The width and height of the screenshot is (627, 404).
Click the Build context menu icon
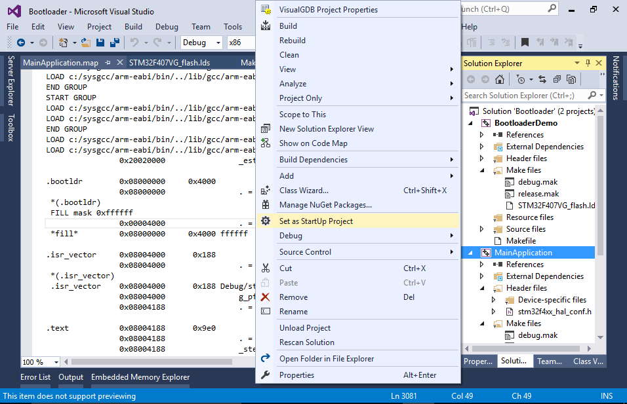(266, 26)
